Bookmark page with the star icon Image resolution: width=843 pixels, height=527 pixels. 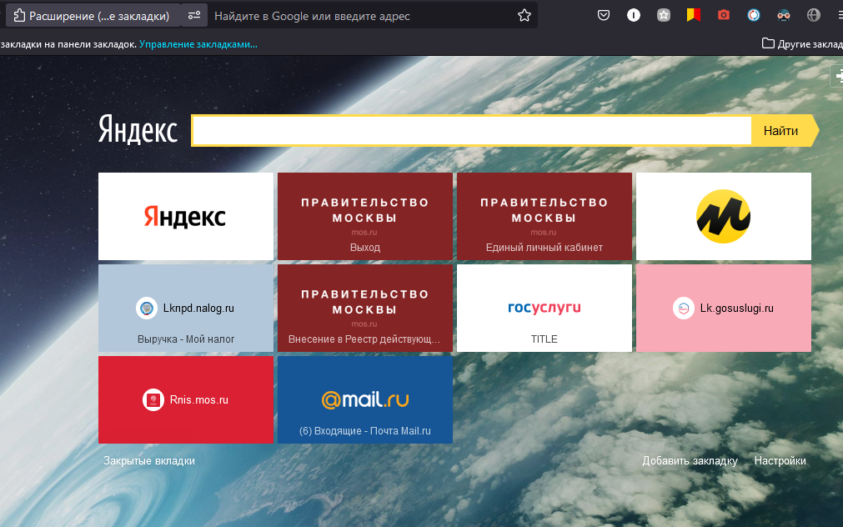[x=524, y=16]
